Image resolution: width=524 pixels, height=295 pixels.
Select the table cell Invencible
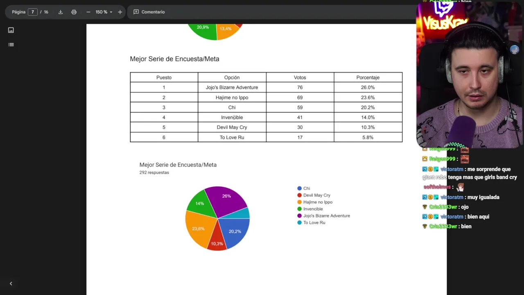[x=232, y=117]
